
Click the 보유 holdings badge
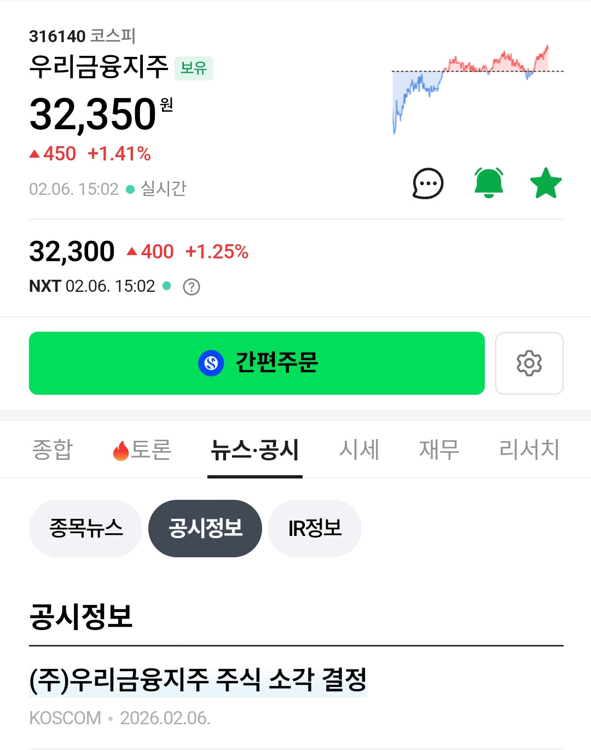pyautogui.click(x=194, y=68)
